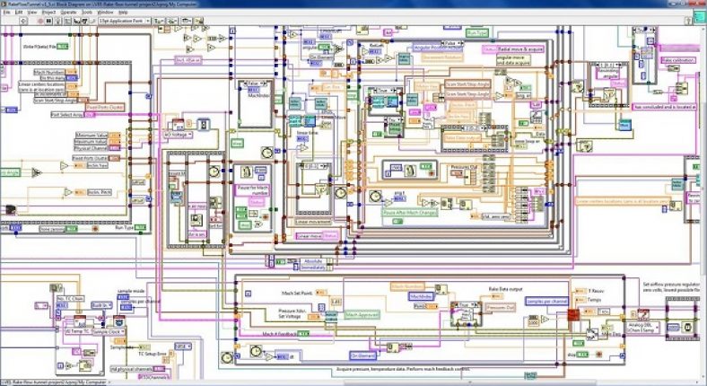Select the Port Select Array label

pyautogui.click(x=66, y=115)
